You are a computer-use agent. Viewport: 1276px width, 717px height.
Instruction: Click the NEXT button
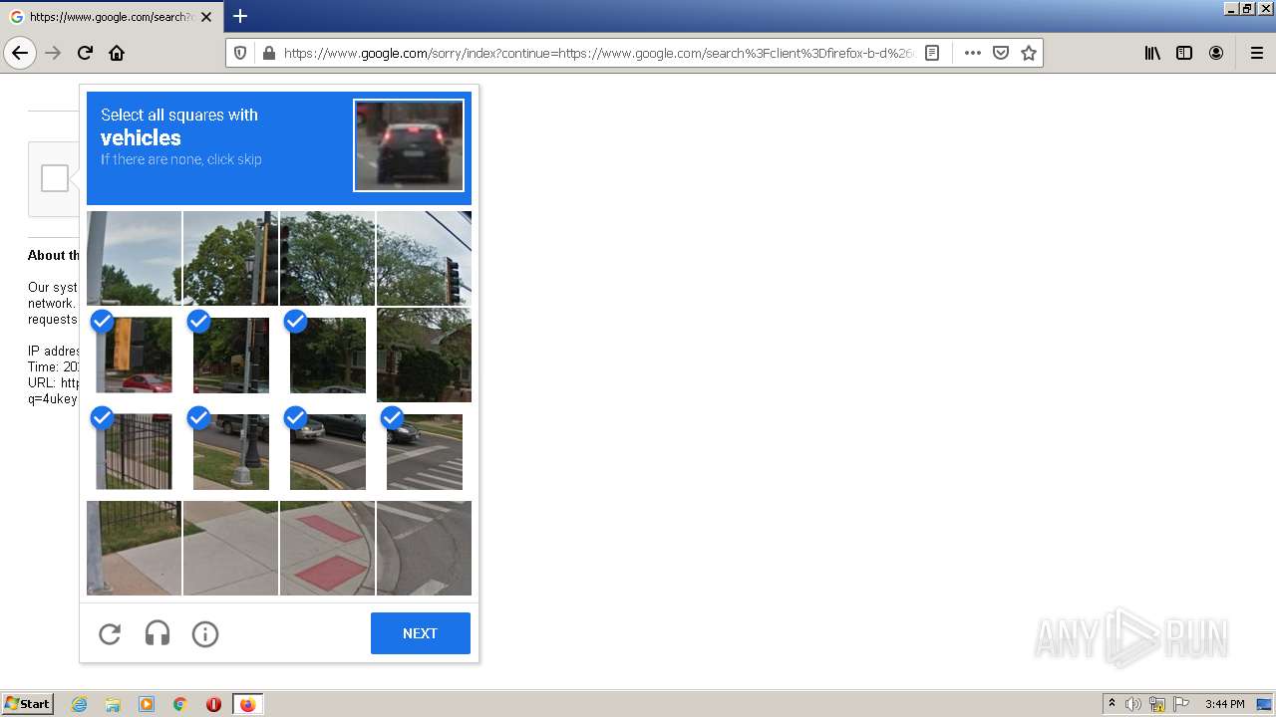(x=421, y=633)
